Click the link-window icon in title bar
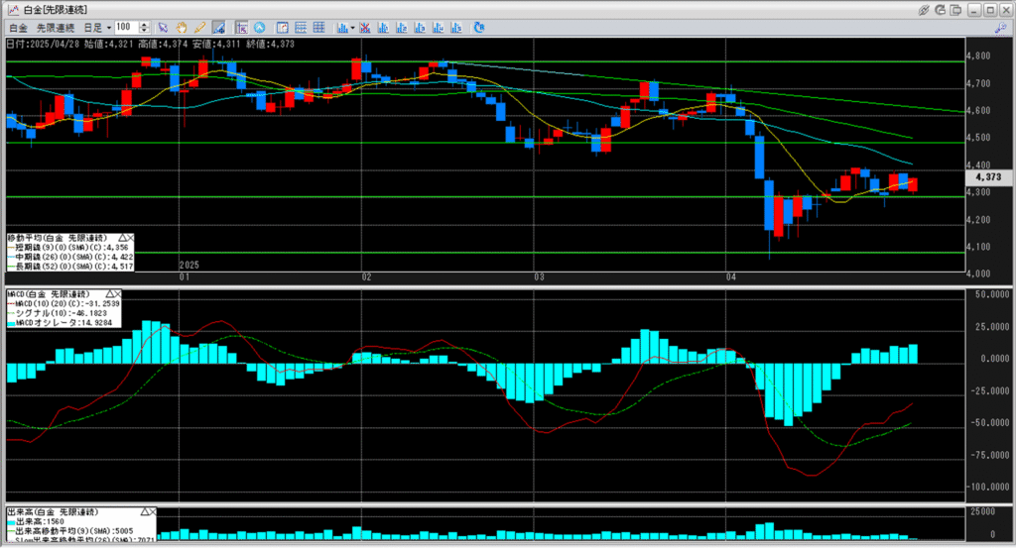Viewport: 1016px width, 548px height. click(x=924, y=8)
